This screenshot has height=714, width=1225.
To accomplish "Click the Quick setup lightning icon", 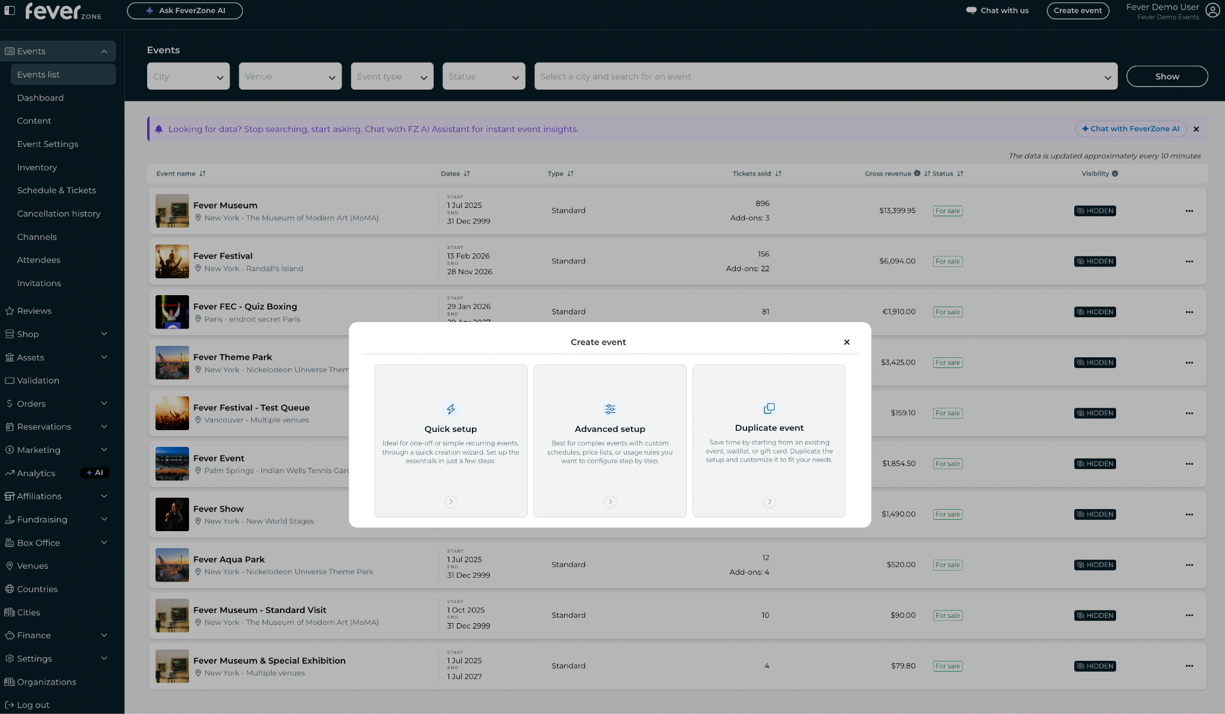I will tap(451, 409).
